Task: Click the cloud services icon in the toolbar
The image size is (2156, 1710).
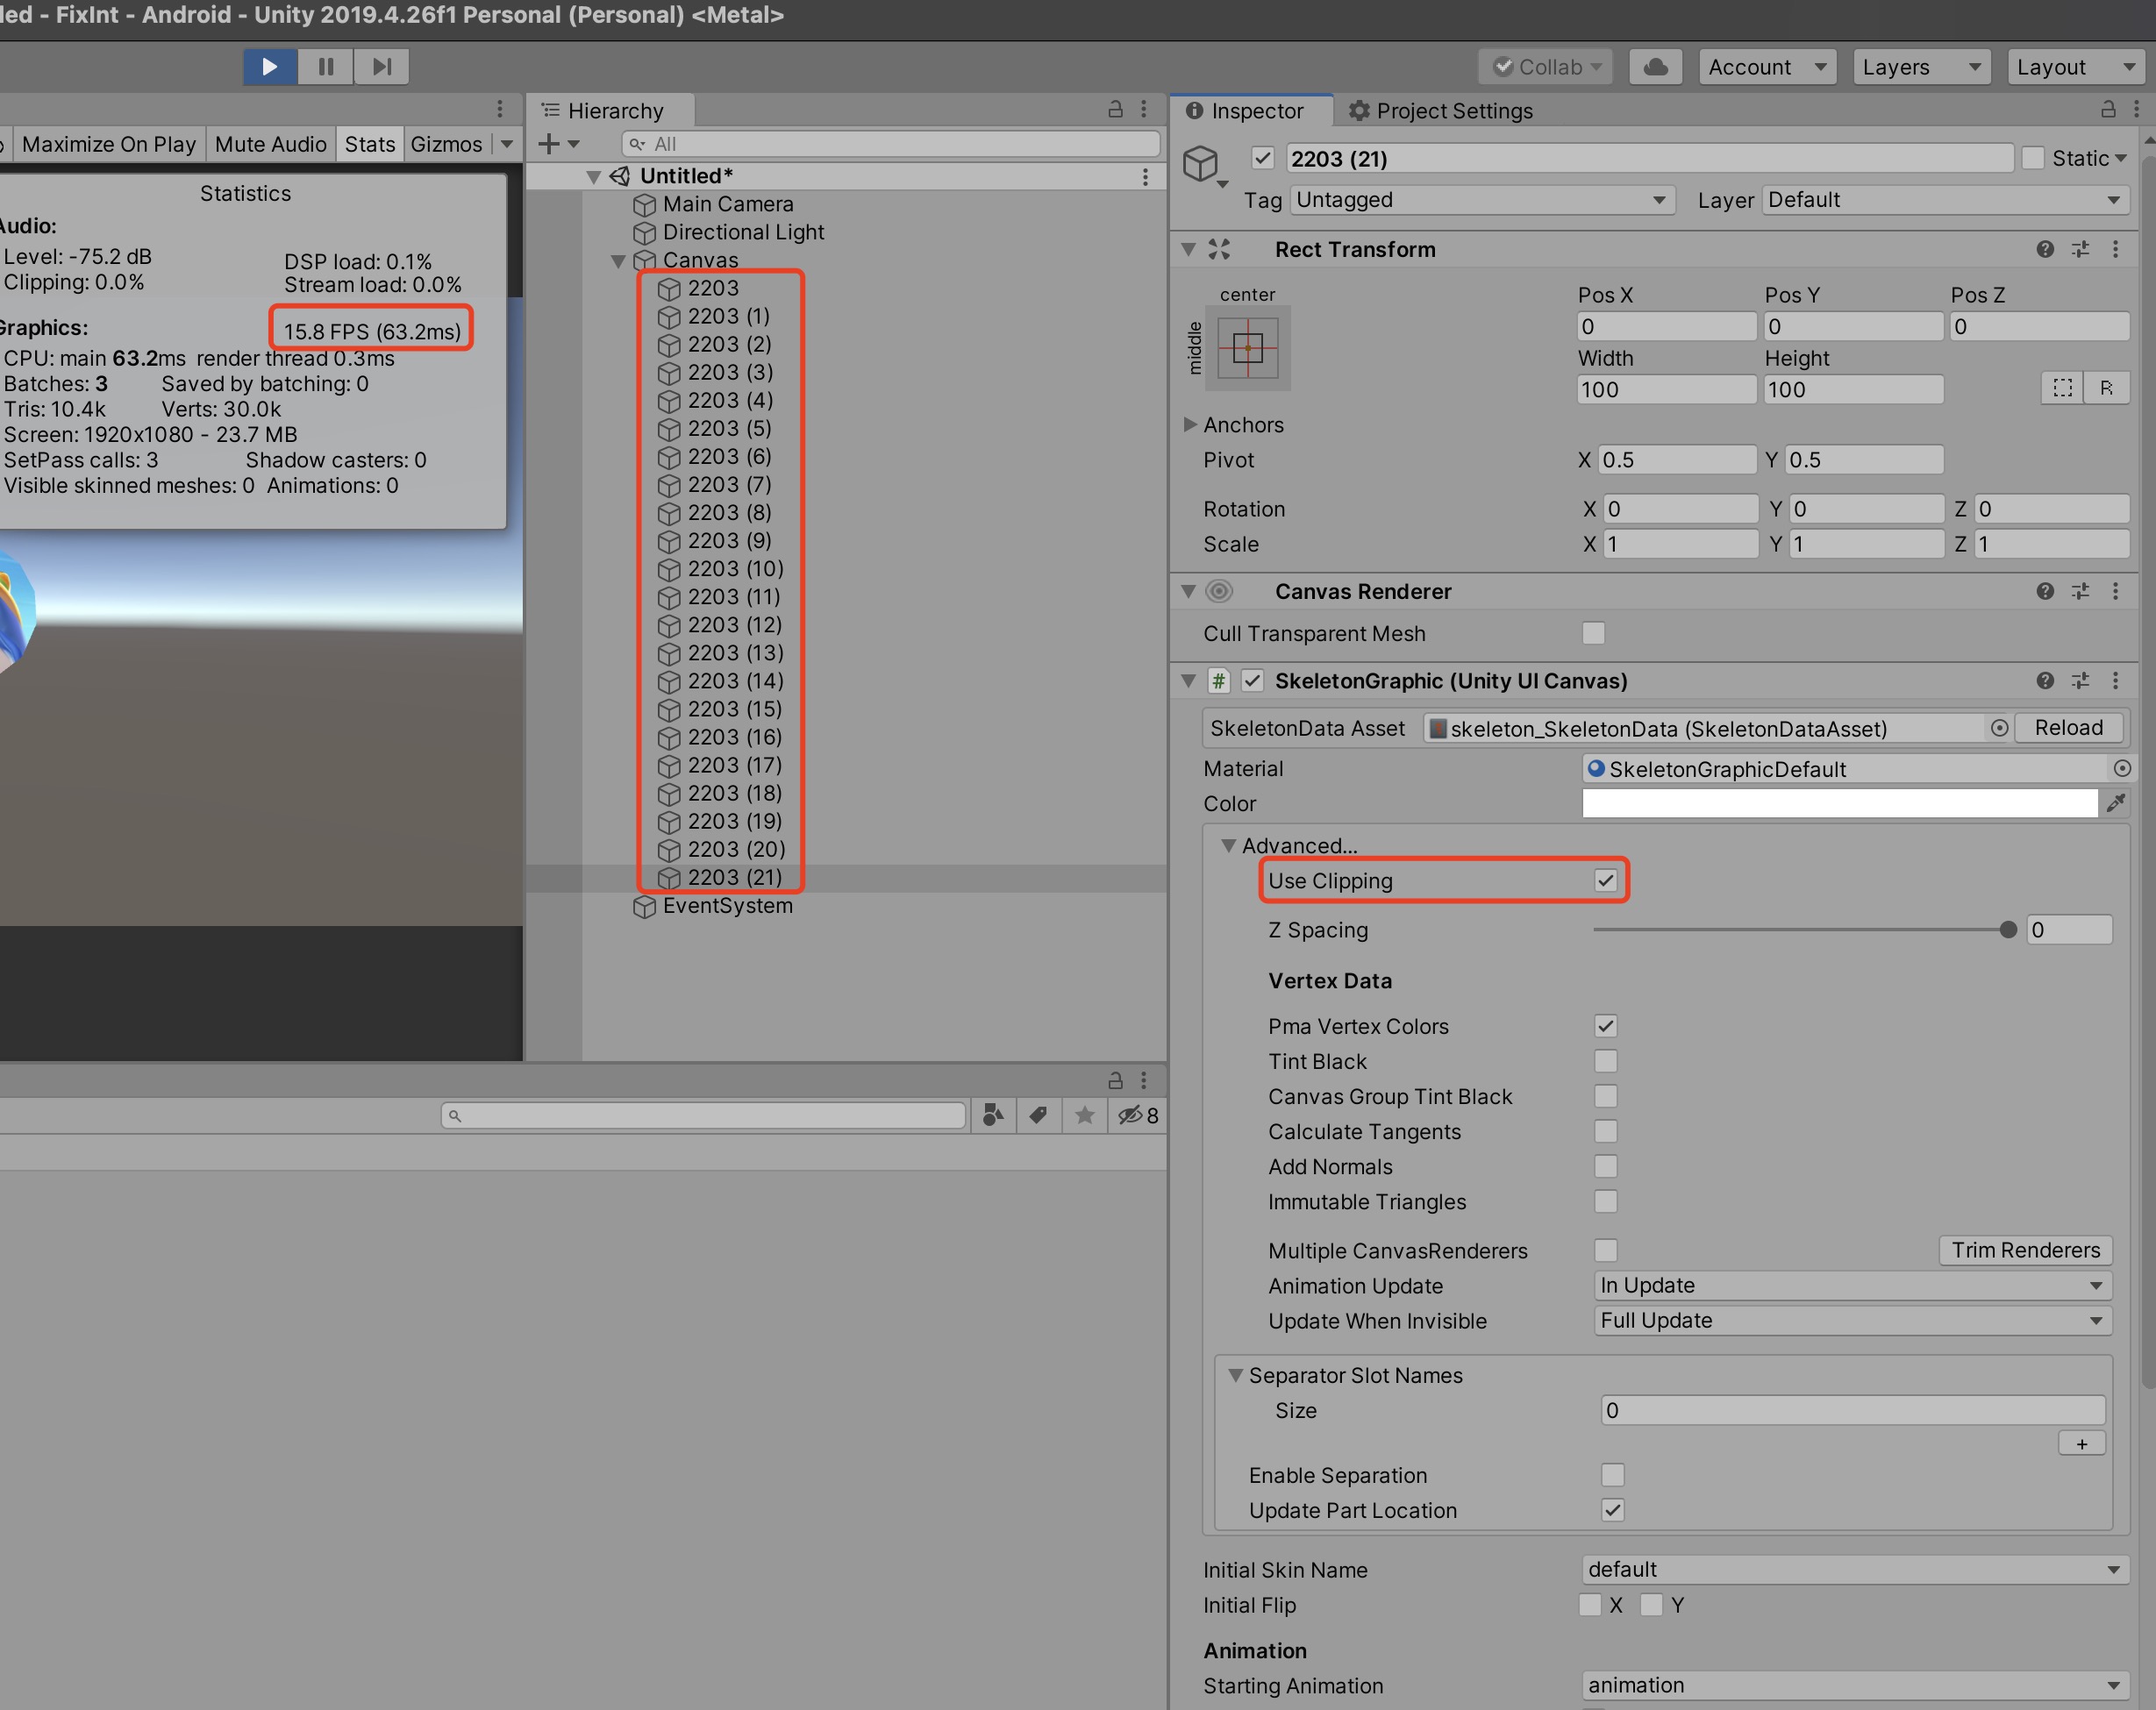Action: coord(1655,66)
